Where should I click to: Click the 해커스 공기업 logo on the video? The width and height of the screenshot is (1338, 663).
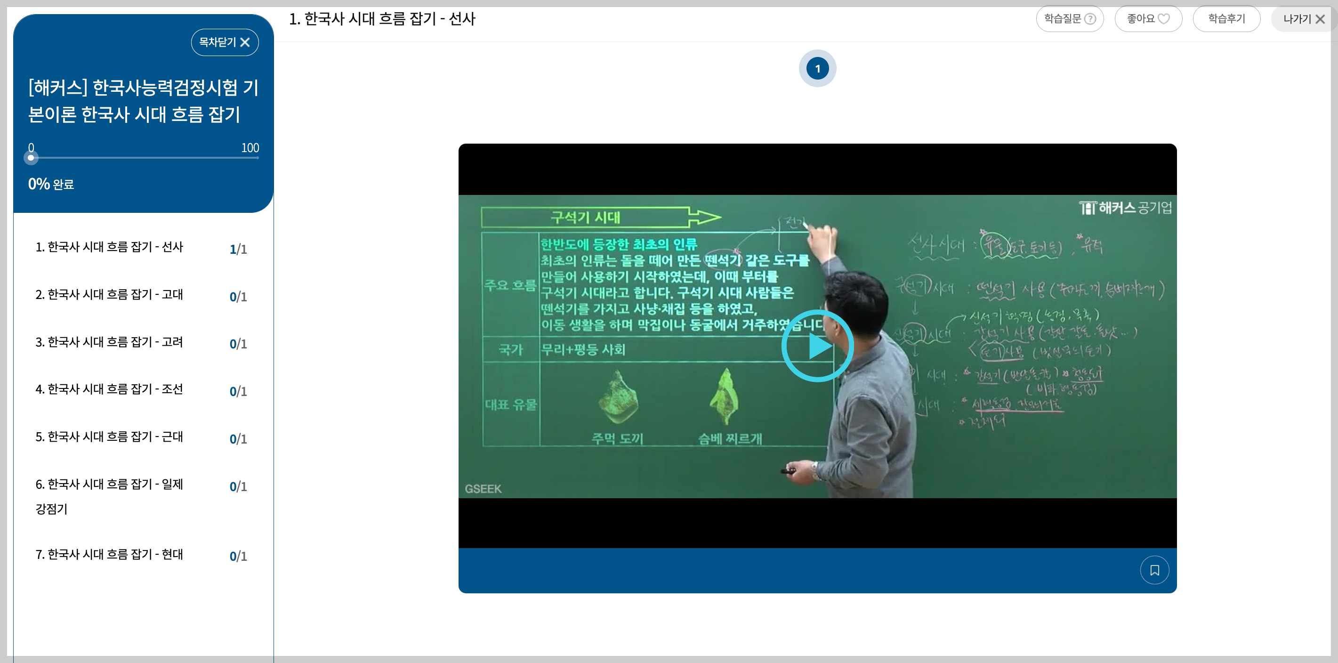point(1125,208)
